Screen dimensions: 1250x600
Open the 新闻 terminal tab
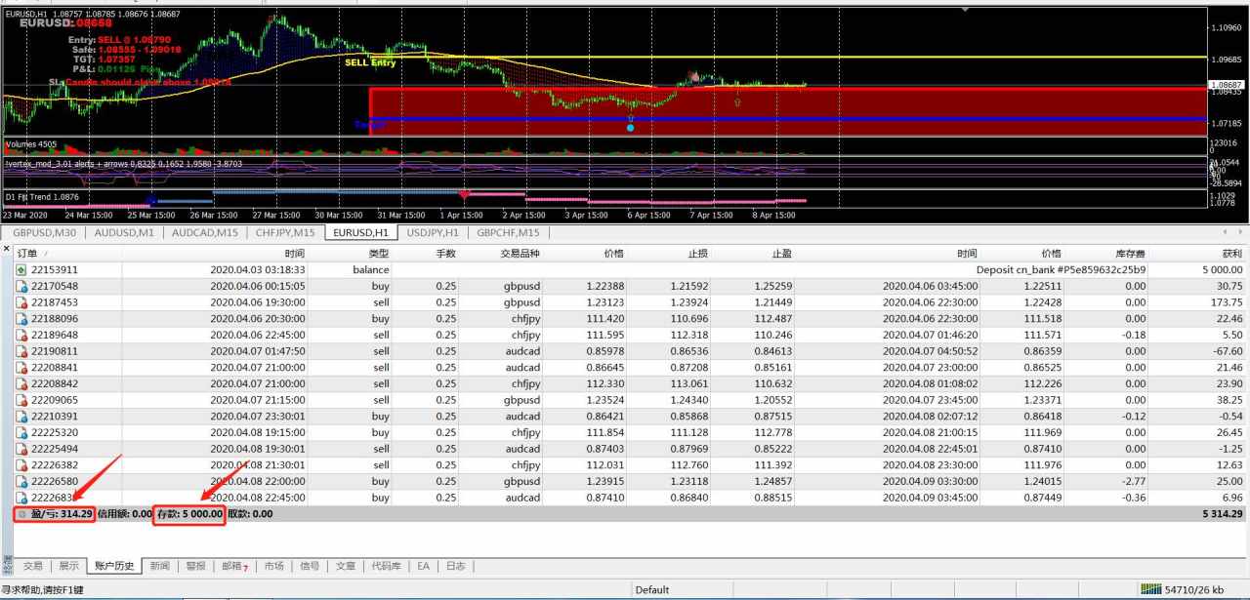(160, 566)
